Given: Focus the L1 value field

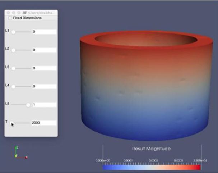Looking at the screenshot, I should click(x=44, y=32).
